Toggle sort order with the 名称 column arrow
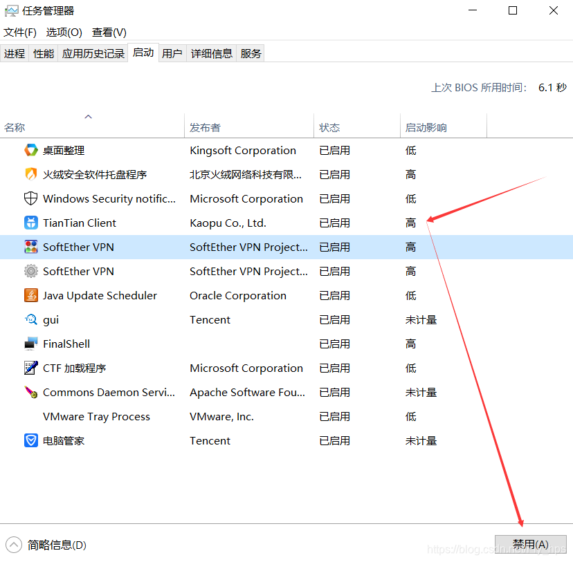 pyautogui.click(x=88, y=117)
